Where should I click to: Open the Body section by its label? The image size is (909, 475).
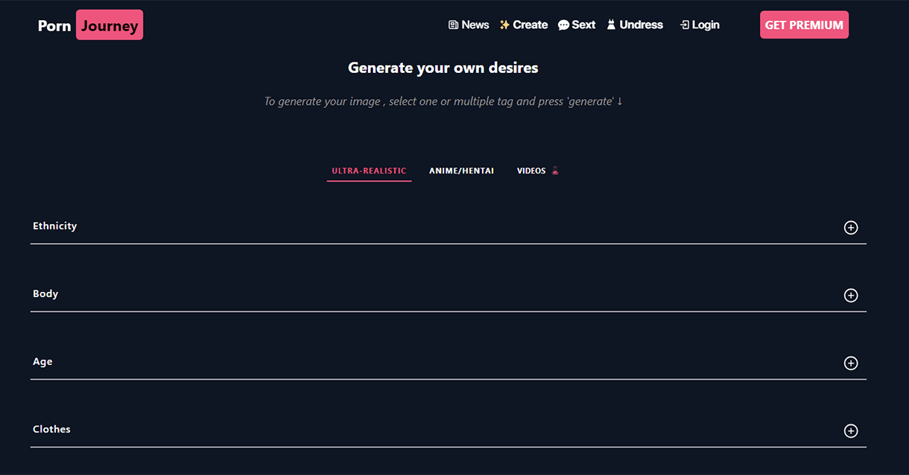click(45, 294)
